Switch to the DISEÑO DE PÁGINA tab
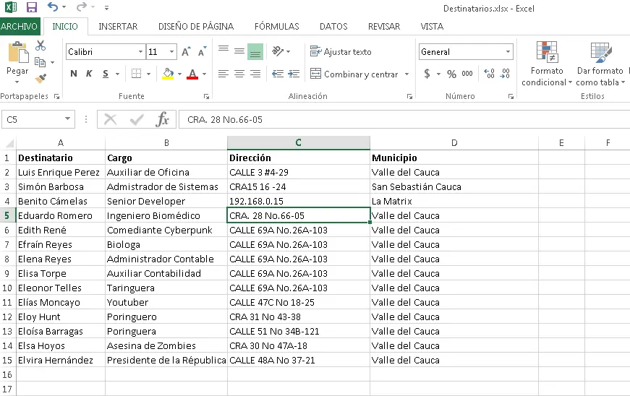 point(196,27)
